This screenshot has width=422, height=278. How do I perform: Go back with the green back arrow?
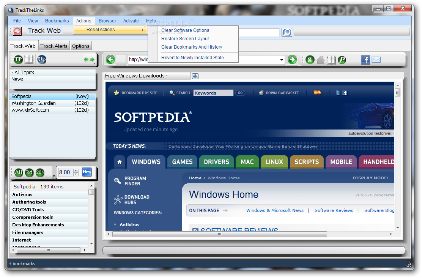(x=110, y=60)
